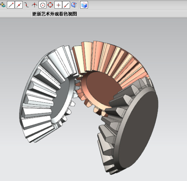This screenshot has height=181, width=187.
Task: Enable the Point on Face snap icon
Action: (x=74, y=5)
